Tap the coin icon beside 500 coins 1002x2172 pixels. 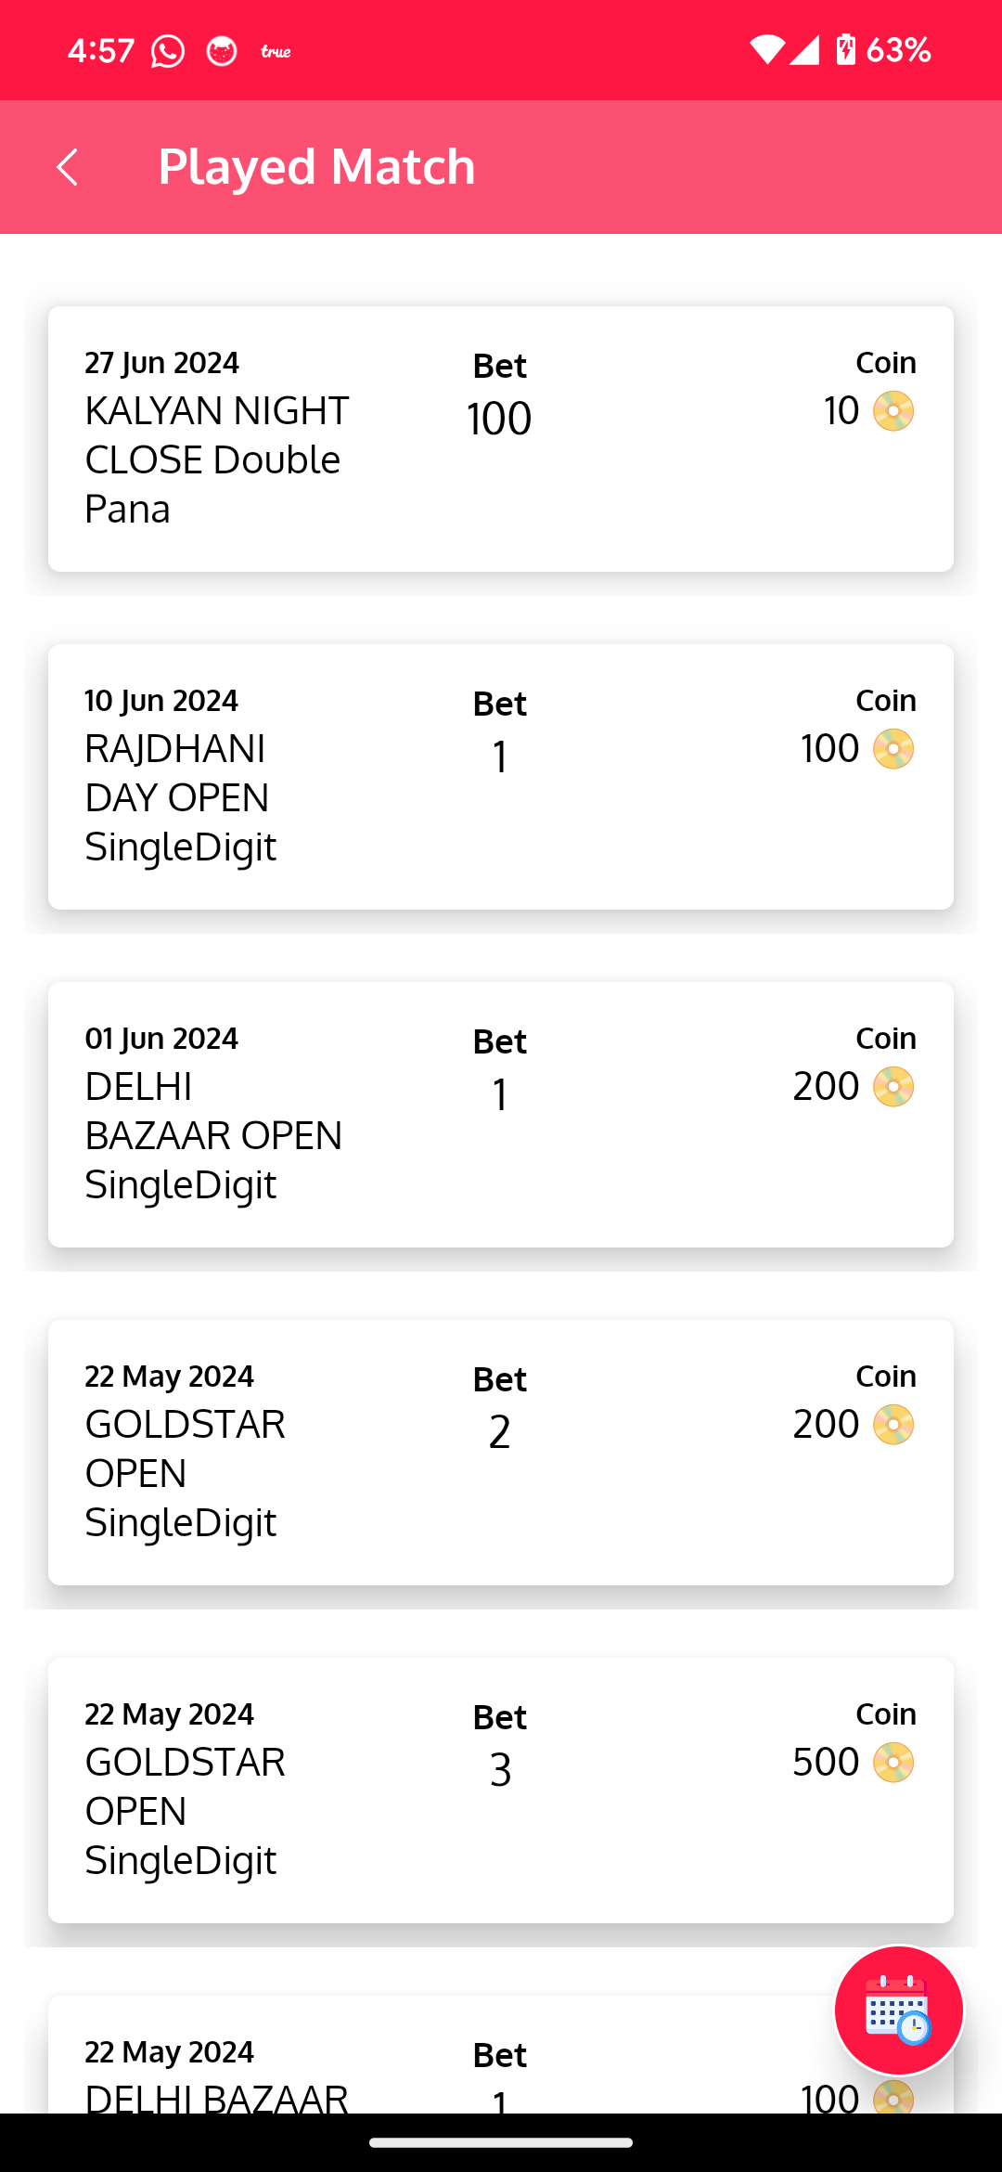[x=893, y=1763]
